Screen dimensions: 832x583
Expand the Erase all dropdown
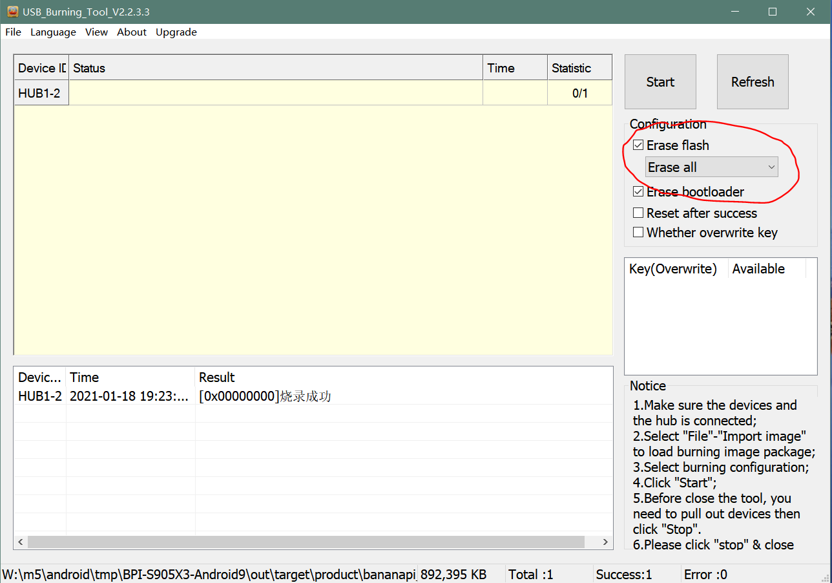click(712, 167)
